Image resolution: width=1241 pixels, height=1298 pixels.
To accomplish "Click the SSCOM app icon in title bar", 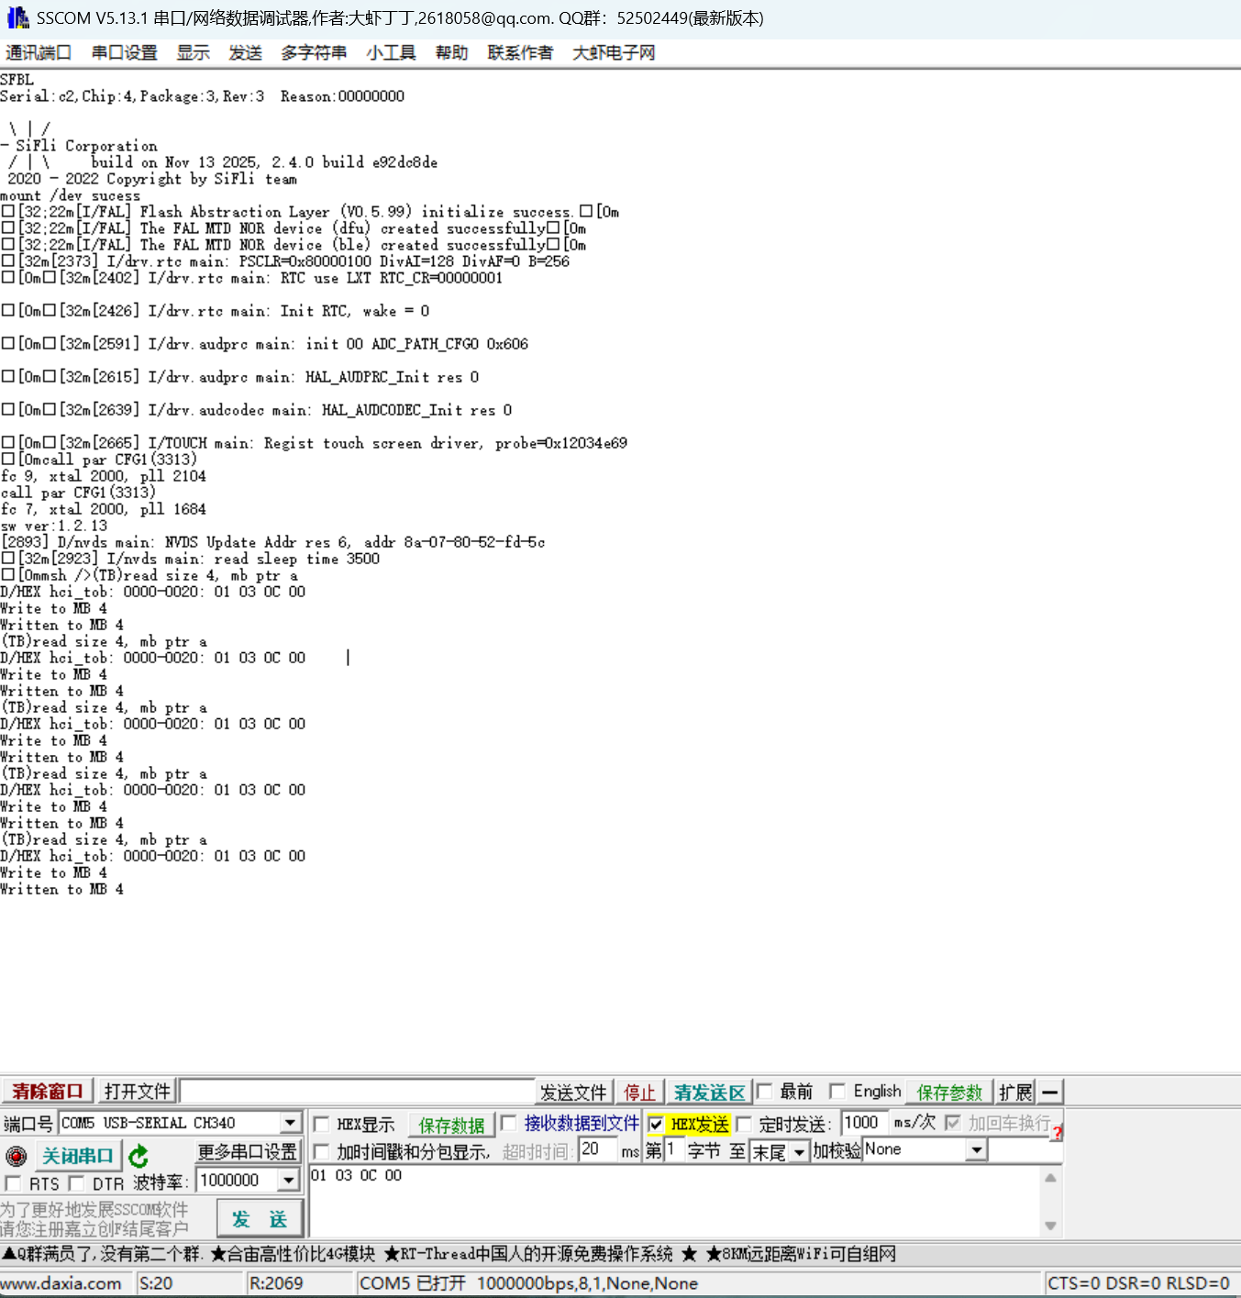I will 17,17.
